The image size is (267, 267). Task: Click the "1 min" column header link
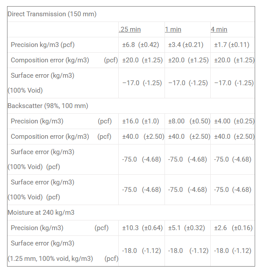pyautogui.click(x=173, y=29)
